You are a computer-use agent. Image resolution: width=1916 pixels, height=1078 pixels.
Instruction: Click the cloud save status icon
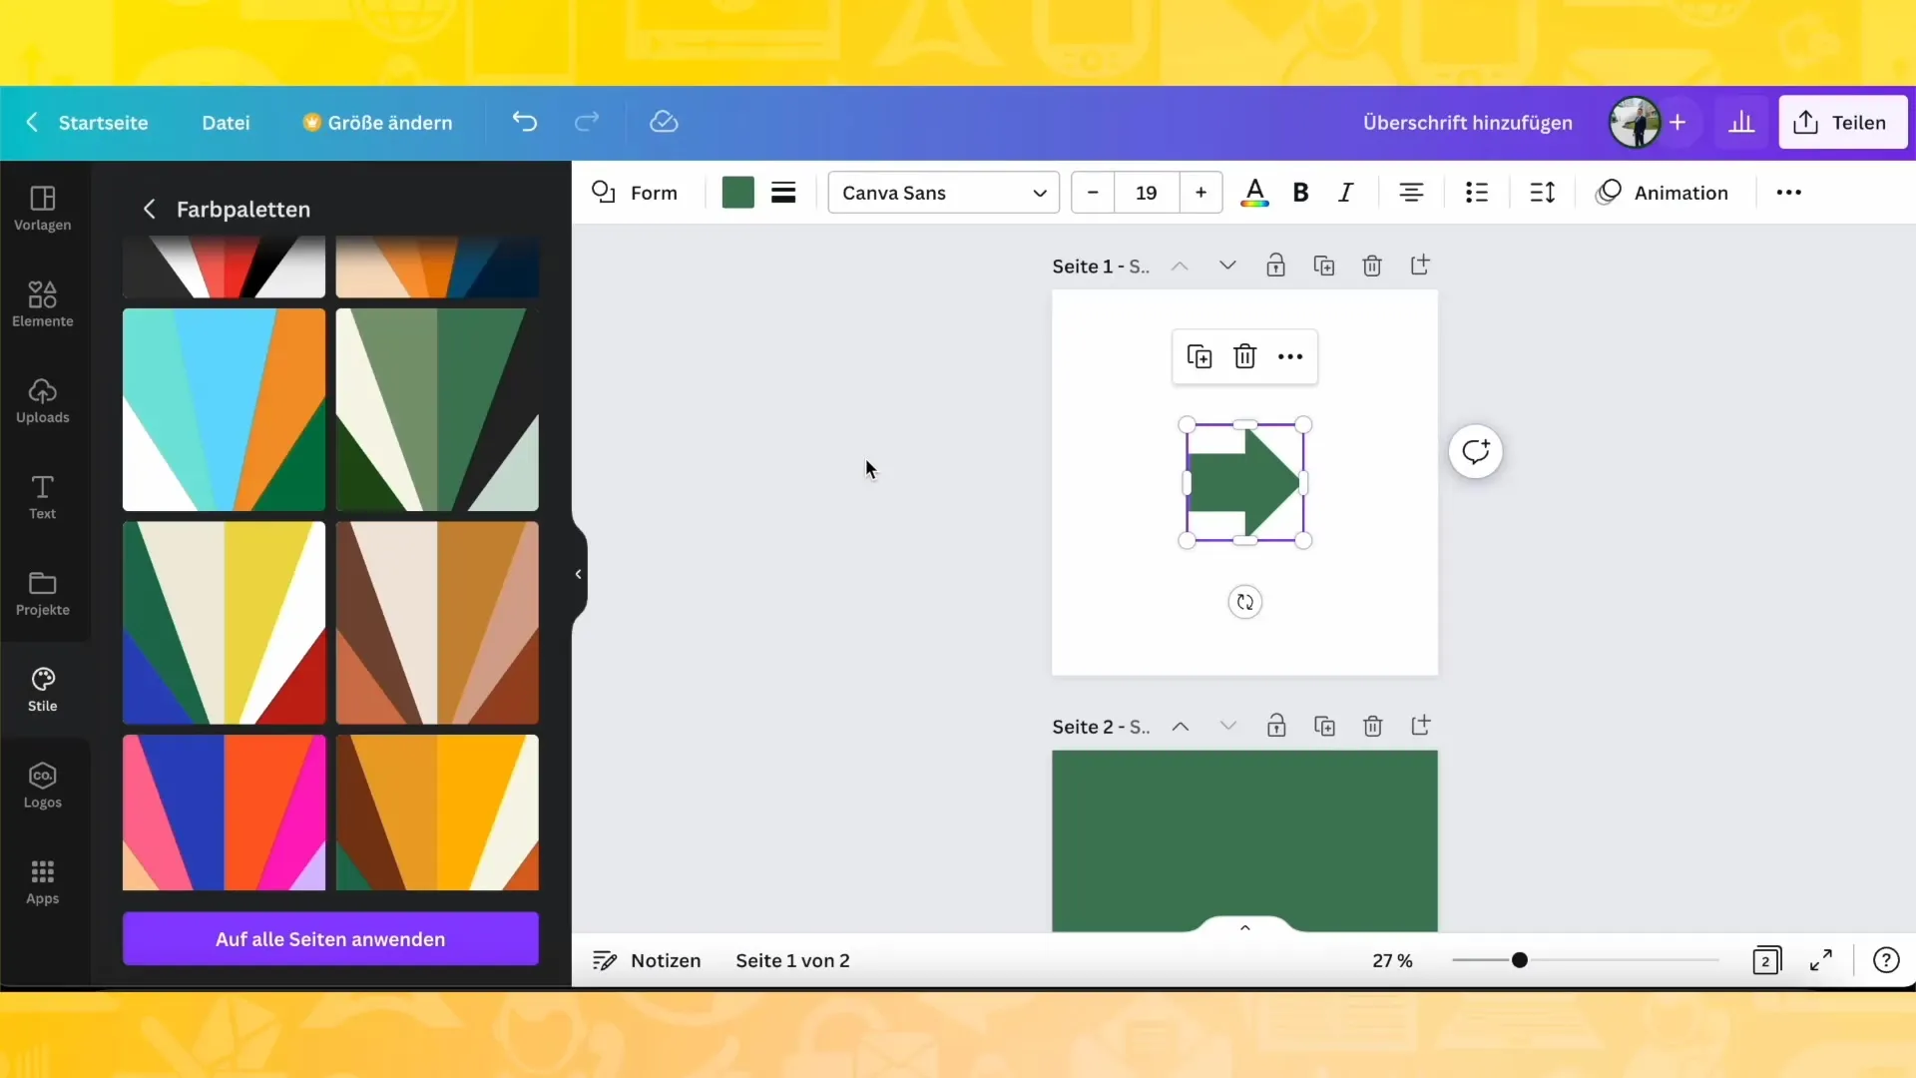tap(664, 122)
